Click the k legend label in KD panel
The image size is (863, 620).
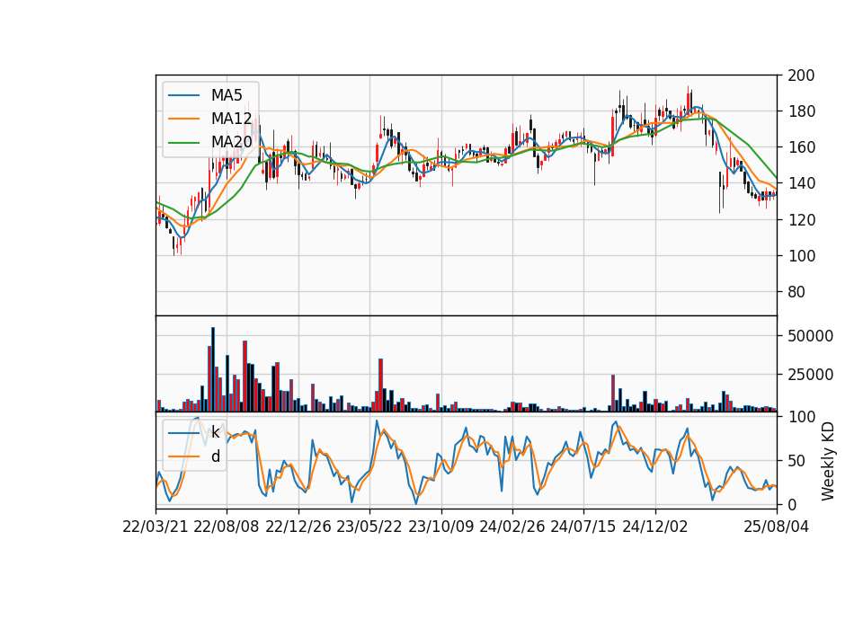click(x=215, y=432)
